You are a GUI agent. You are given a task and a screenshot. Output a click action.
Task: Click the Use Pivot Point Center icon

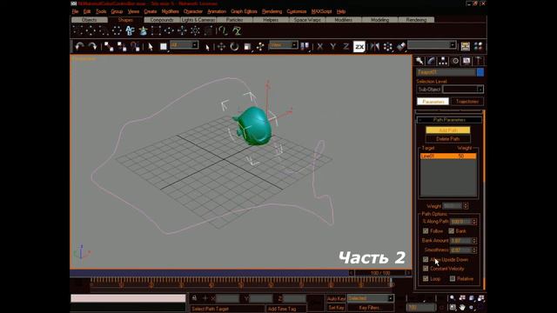tap(305, 46)
